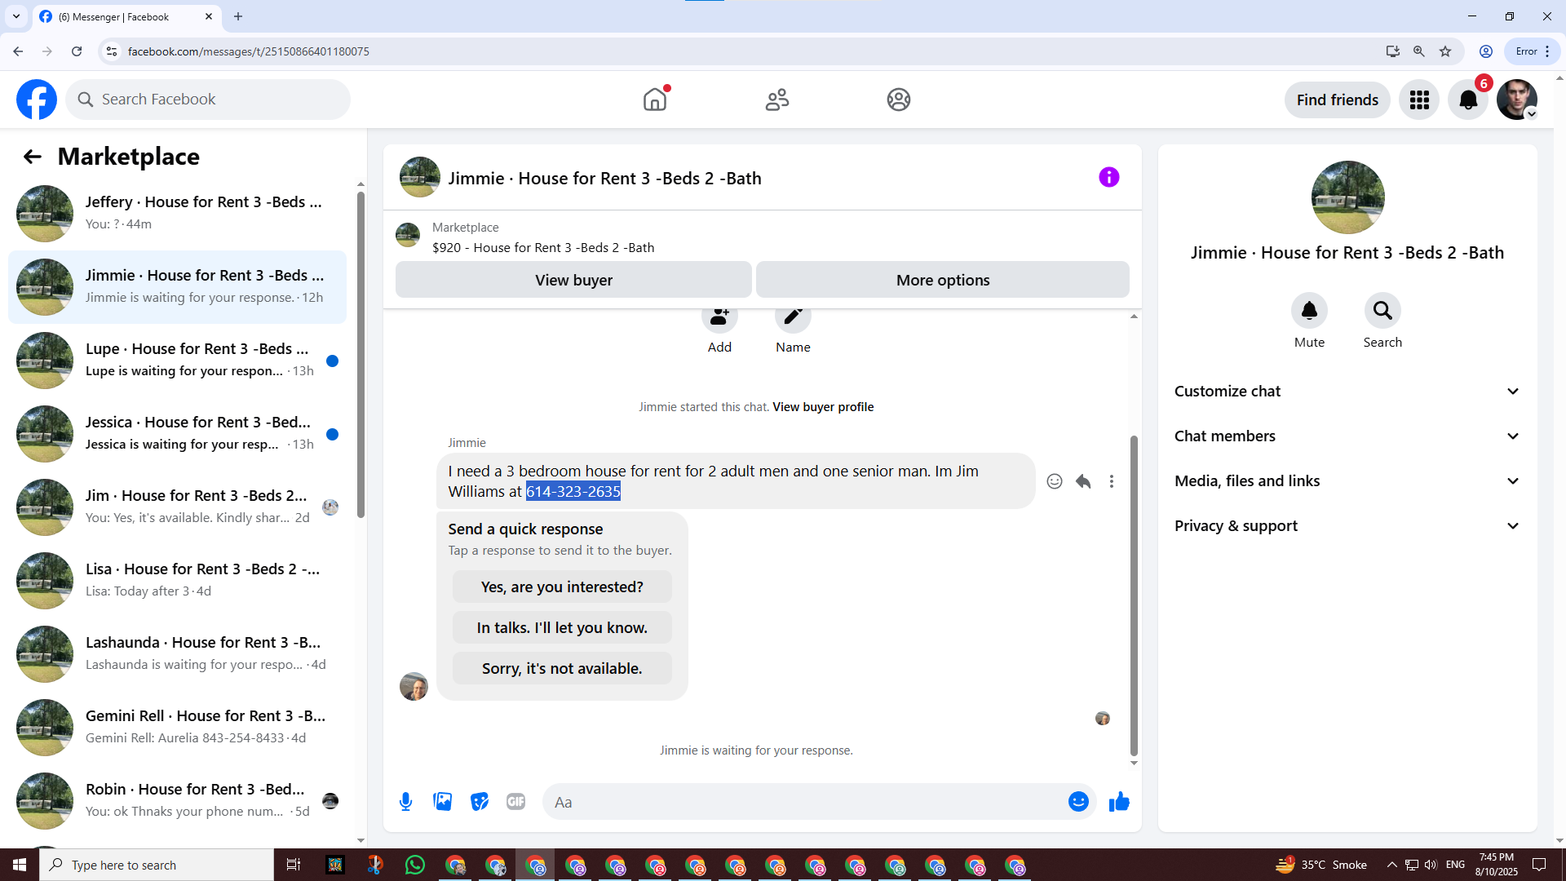Open the emoji picker in message box
This screenshot has width=1566, height=881.
(x=1078, y=802)
